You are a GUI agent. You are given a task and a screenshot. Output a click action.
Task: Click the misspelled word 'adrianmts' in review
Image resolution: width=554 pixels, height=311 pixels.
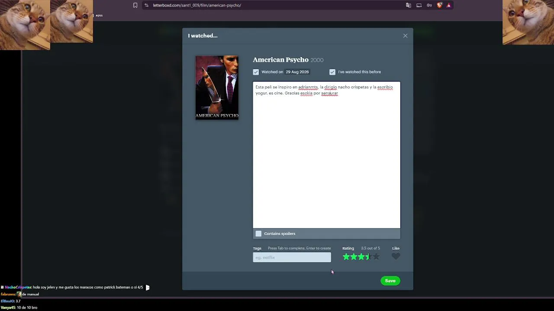pyautogui.click(x=308, y=87)
